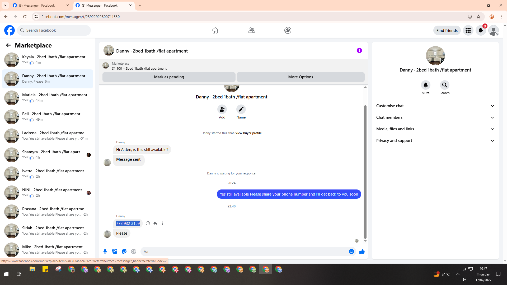Open the Chrome tab search dropdown
The width and height of the screenshot is (507, 285).
point(5,5)
